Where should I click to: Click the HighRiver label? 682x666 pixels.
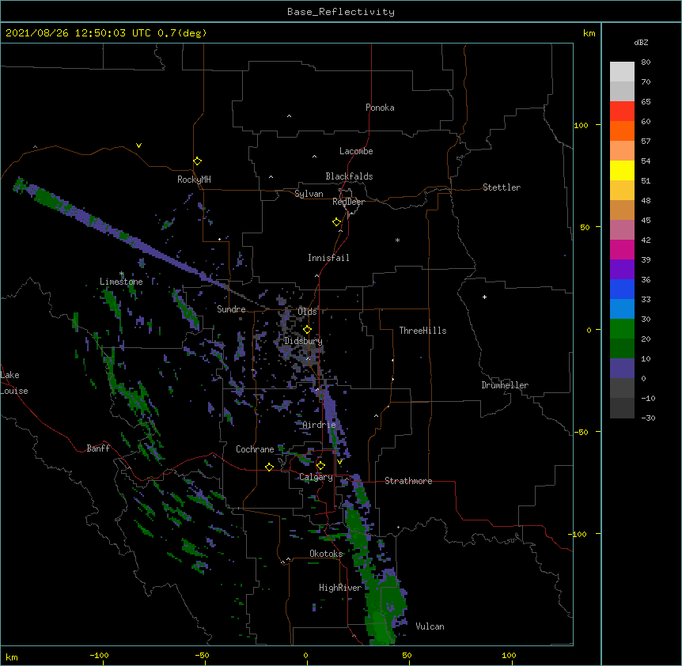340,588
